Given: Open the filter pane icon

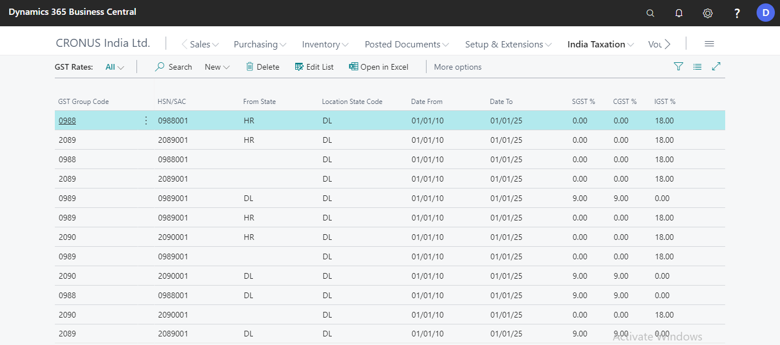Looking at the screenshot, I should [x=678, y=66].
